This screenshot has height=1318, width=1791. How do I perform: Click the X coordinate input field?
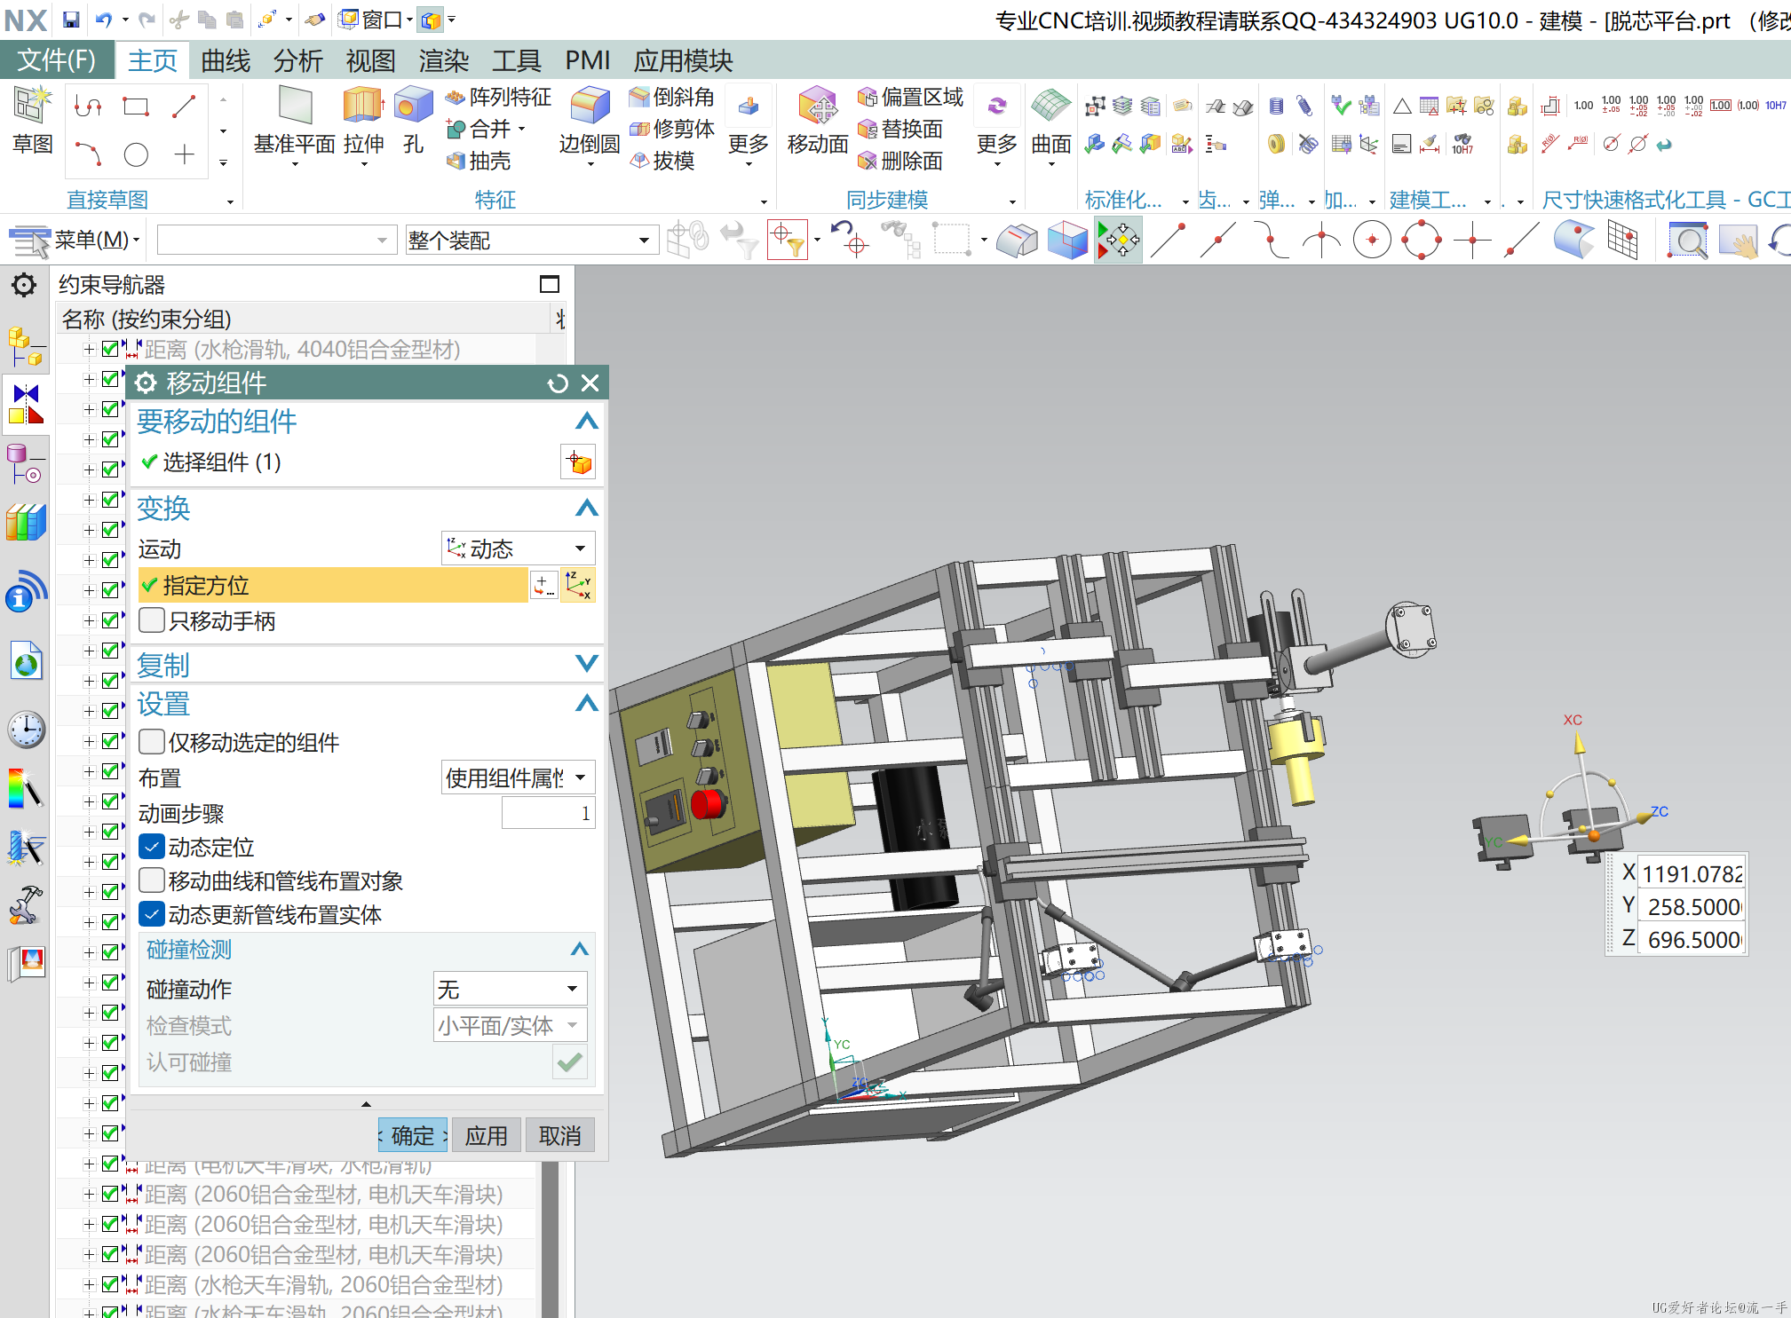tap(1691, 873)
